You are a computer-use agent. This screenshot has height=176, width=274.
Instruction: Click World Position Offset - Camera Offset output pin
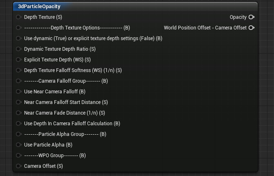tap(251, 28)
